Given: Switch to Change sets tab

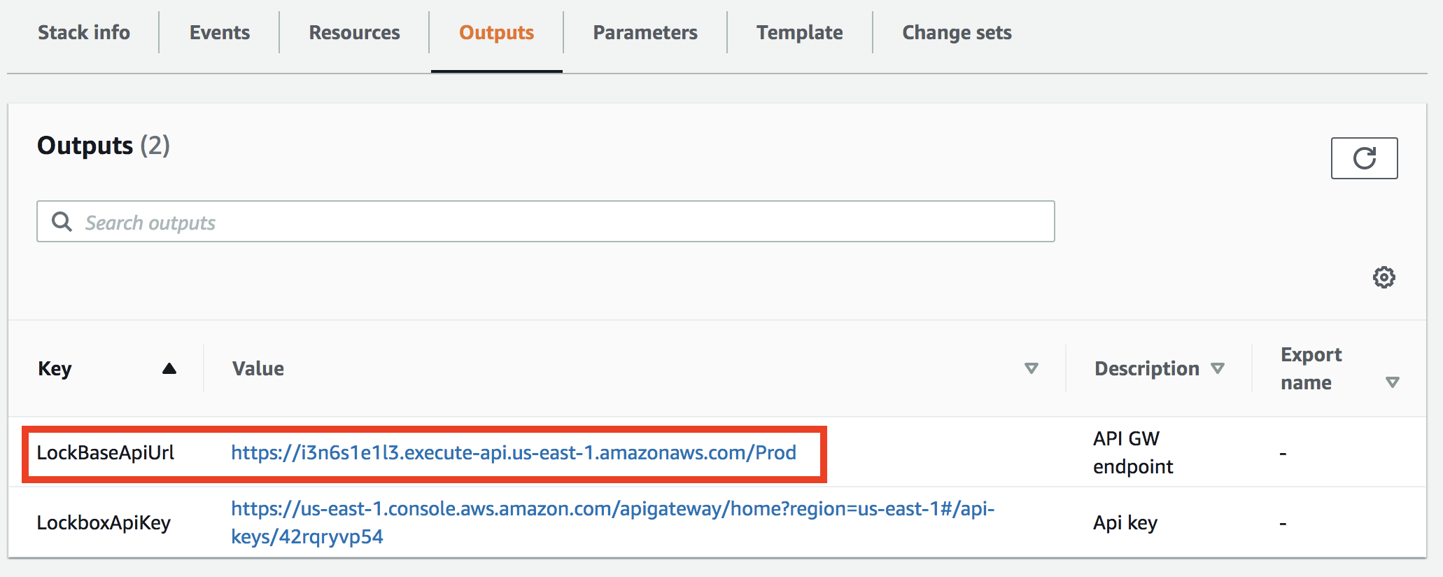Looking at the screenshot, I should [957, 33].
